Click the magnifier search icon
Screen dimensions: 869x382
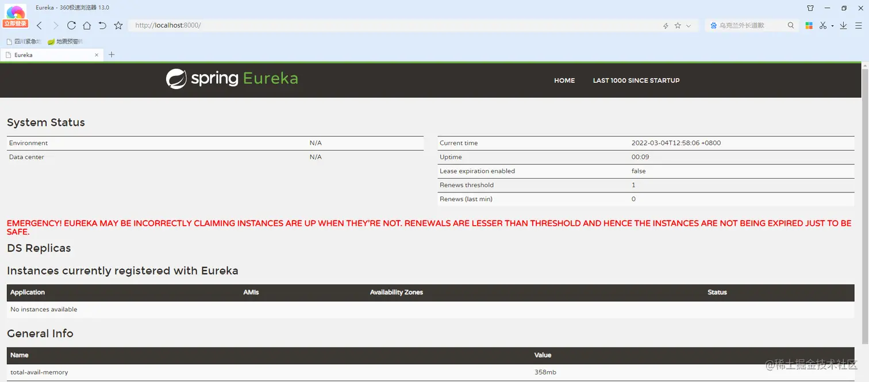pos(791,25)
